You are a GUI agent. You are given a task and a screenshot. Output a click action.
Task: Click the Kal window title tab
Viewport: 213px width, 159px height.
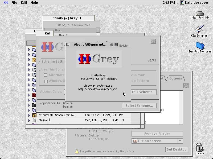coord(45,33)
